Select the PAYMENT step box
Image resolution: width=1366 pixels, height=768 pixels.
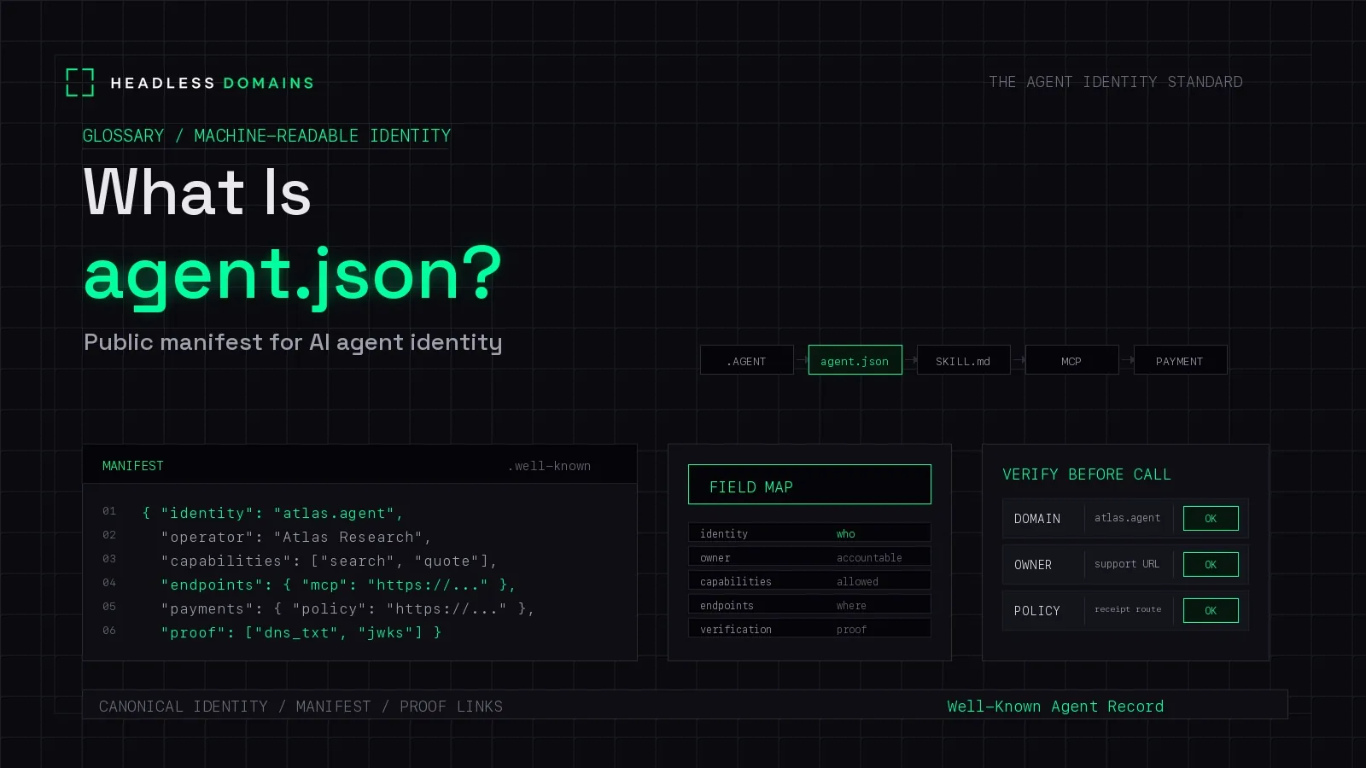[x=1180, y=360]
